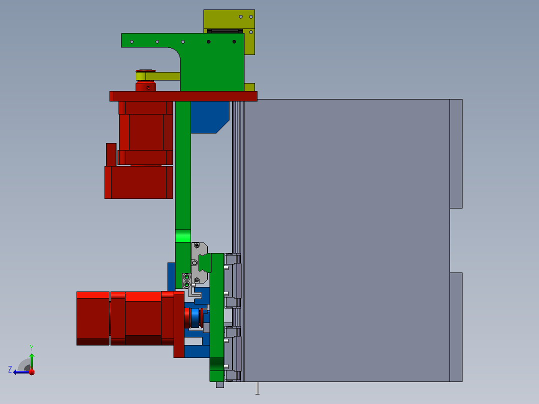This screenshot has height=404, width=539.
Task: Click the "Z" label of the axis triad
Action: click(10, 369)
